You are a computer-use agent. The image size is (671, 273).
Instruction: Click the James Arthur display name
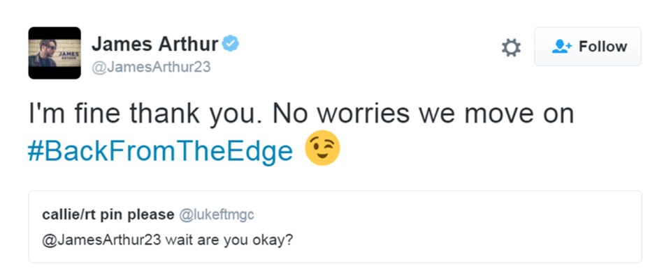pos(155,43)
